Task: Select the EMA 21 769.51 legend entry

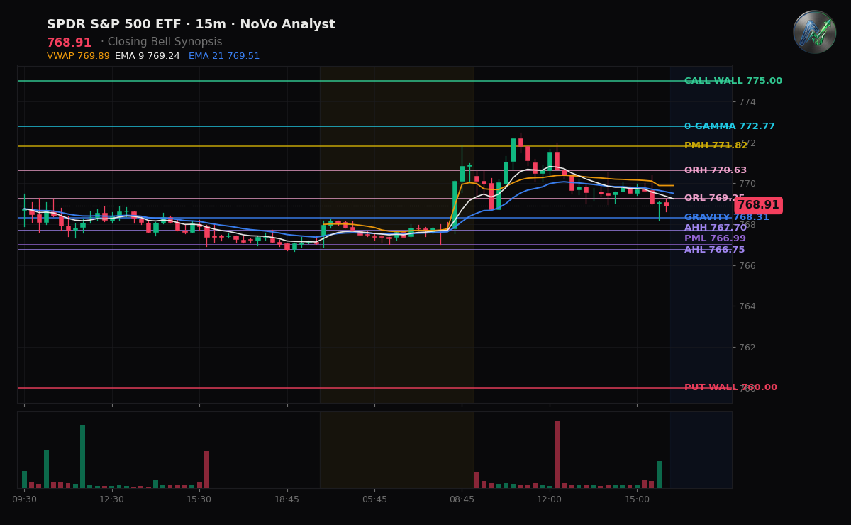Action: tap(224, 56)
